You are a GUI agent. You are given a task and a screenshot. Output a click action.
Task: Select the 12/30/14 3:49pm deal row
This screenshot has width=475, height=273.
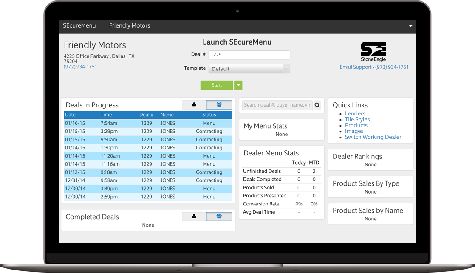[x=148, y=189]
